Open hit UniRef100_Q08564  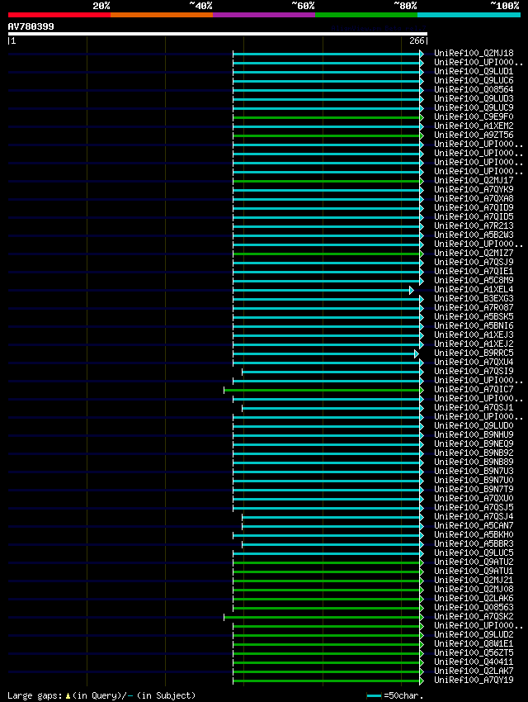[474, 89]
